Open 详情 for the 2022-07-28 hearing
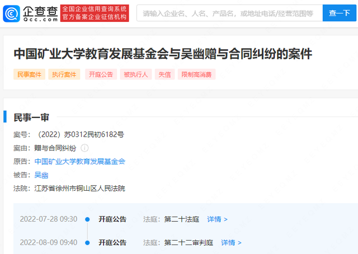Image resolution: width=358 pixels, height=254 pixels. 217,219
